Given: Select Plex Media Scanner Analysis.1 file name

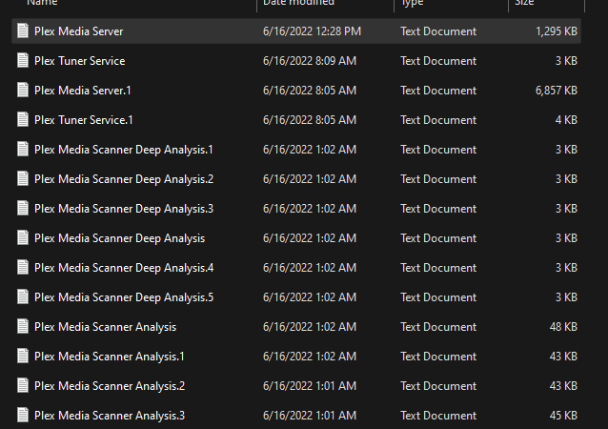Looking at the screenshot, I should [110, 357].
